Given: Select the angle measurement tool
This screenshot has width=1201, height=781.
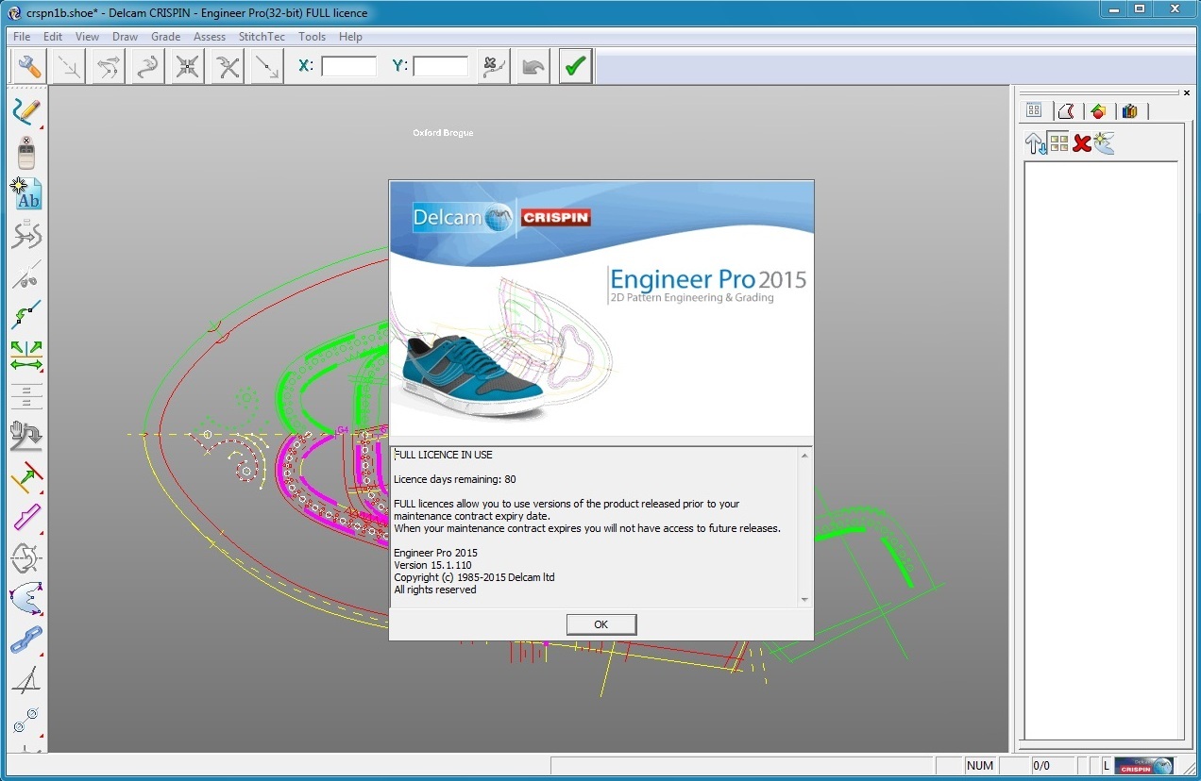Looking at the screenshot, I should click(26, 680).
